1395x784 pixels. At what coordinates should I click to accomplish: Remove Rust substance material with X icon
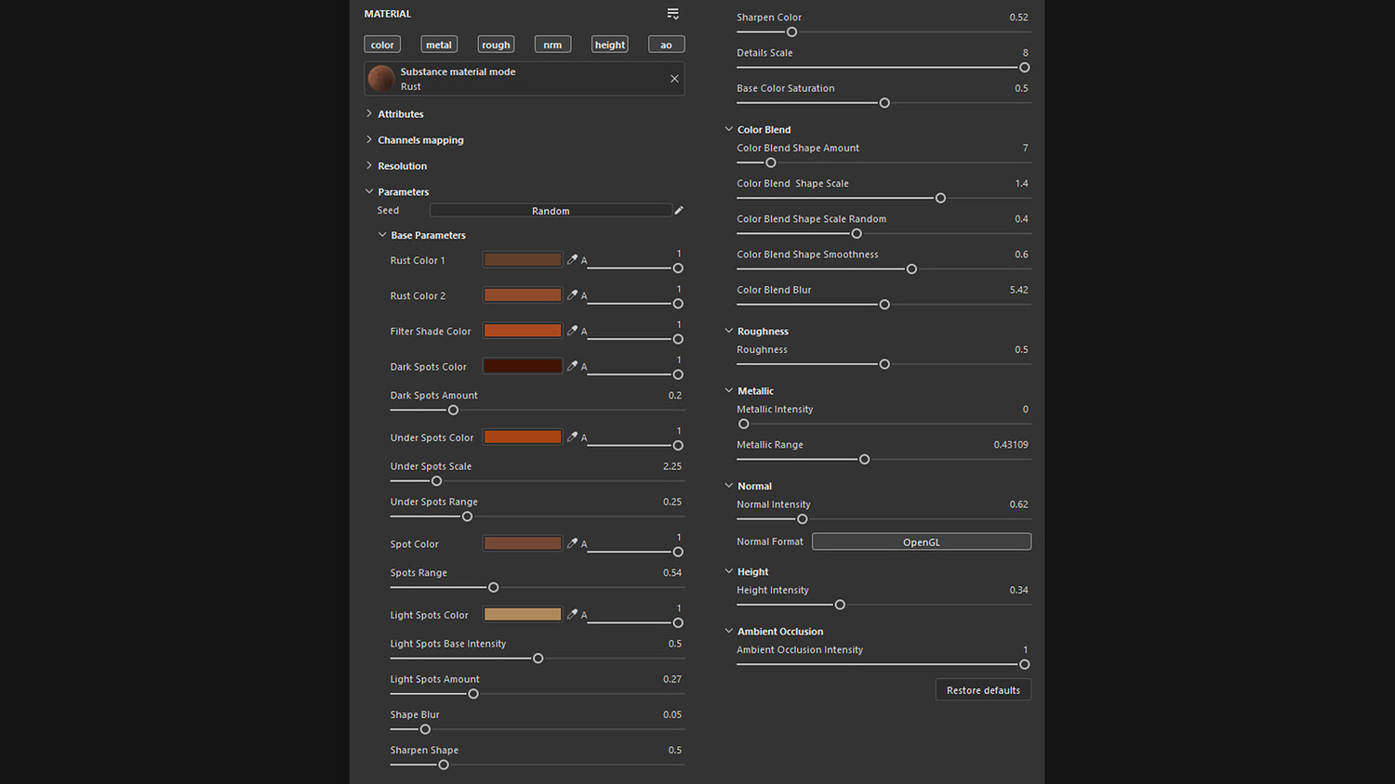click(674, 79)
